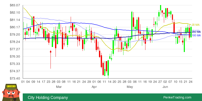Click the $73.40 price axis label

15,79
